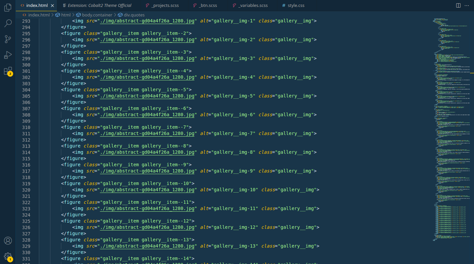Screen dimensions: 474x264
Task: Place cursor on "gallery__item--7" class value
Action: click(164, 127)
